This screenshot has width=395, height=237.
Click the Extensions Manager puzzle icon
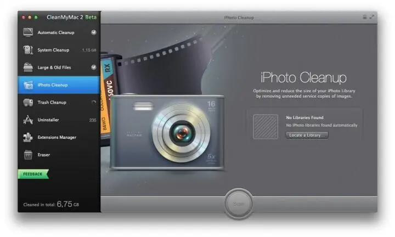tap(28, 137)
